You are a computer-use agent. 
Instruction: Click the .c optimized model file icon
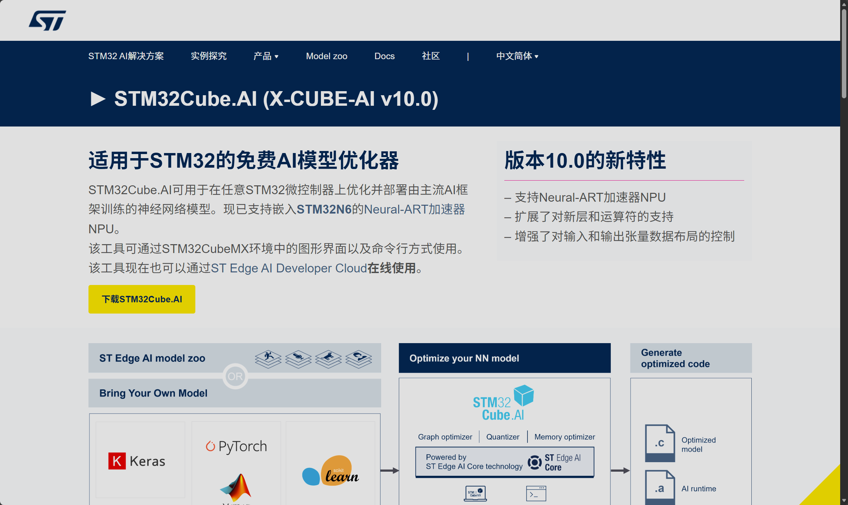tap(660, 443)
